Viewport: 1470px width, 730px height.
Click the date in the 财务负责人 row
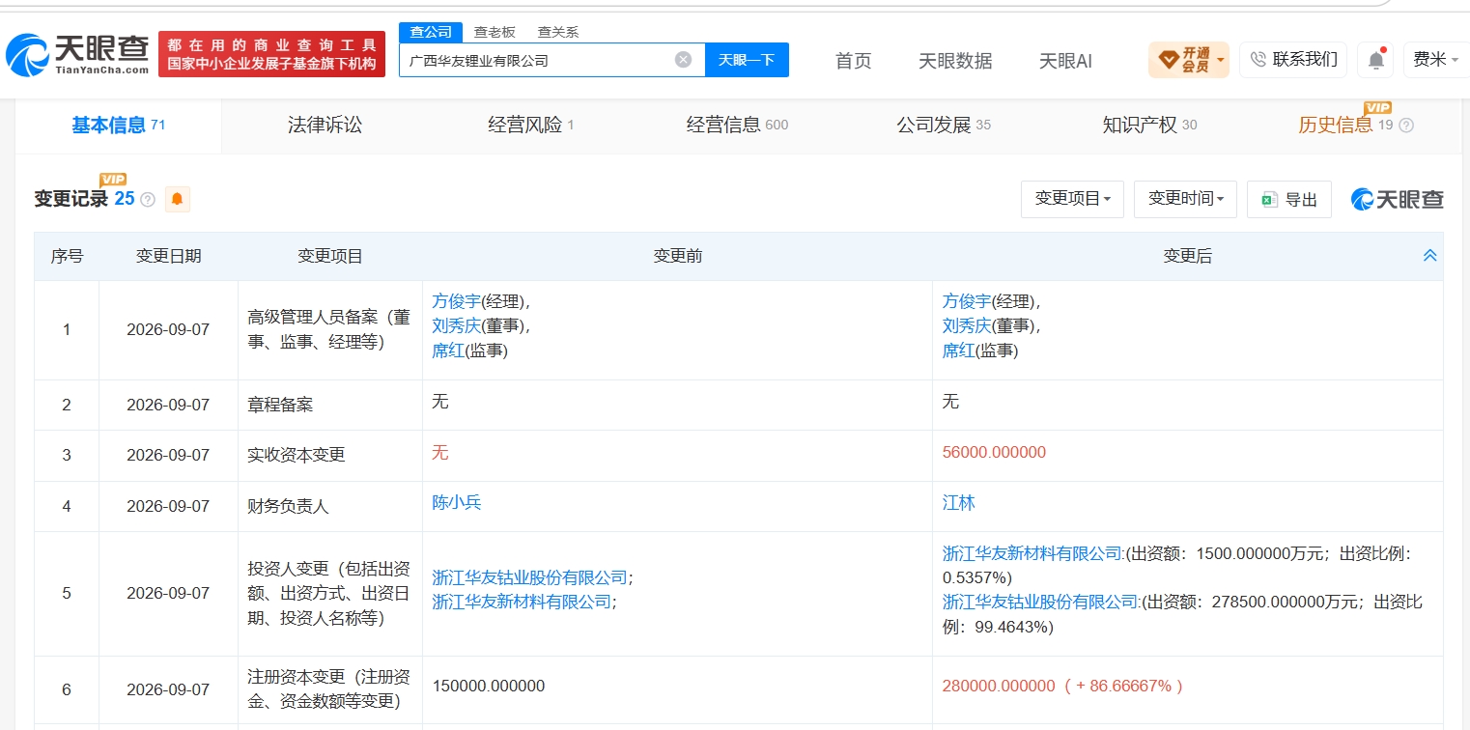168,506
